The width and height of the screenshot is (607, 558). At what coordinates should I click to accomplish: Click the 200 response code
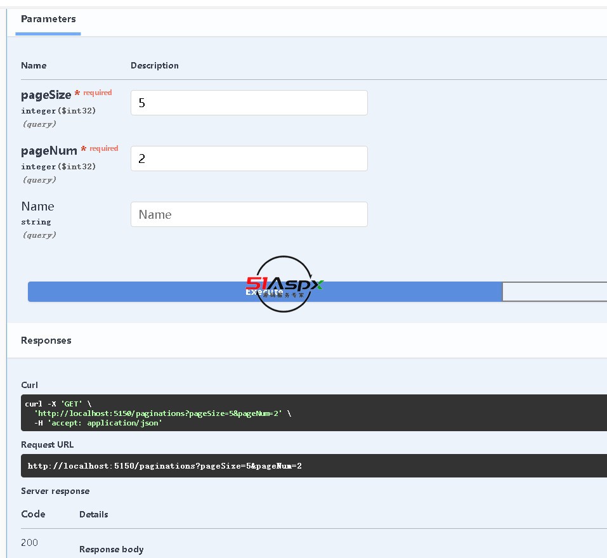click(x=29, y=543)
